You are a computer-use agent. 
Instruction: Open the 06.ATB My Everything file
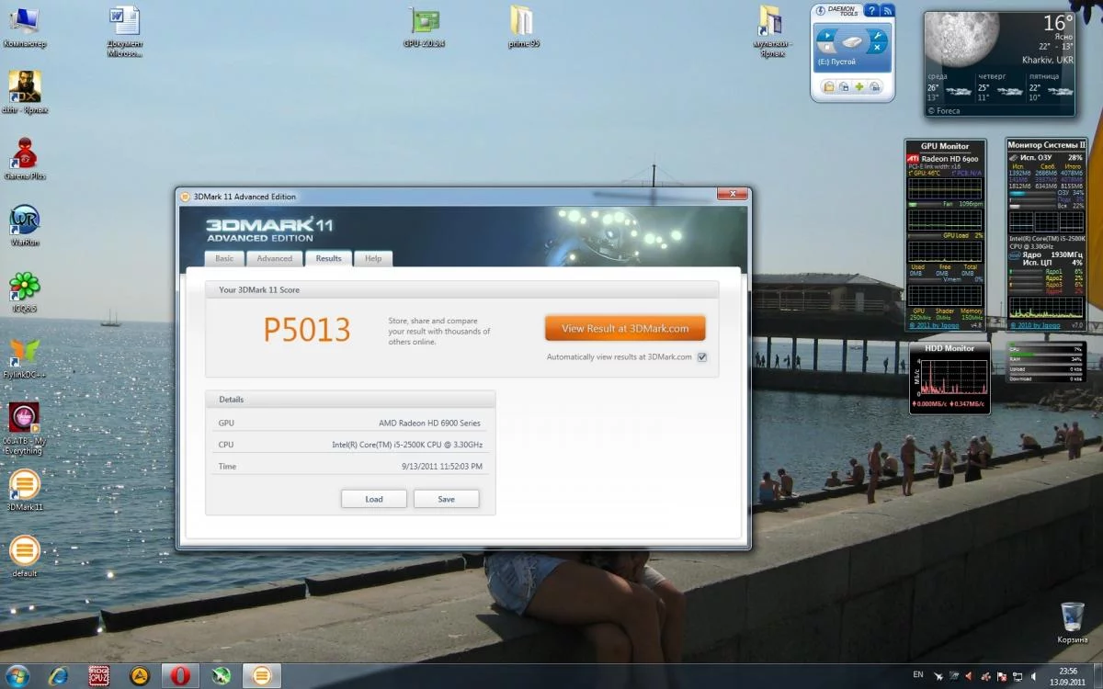(x=24, y=426)
